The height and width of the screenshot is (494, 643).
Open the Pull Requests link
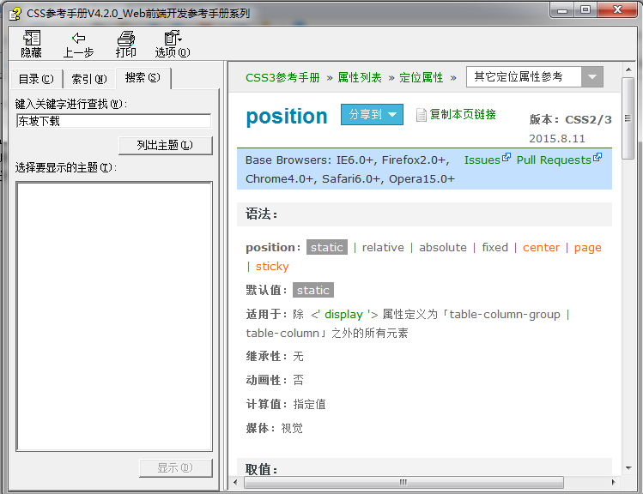pos(554,160)
